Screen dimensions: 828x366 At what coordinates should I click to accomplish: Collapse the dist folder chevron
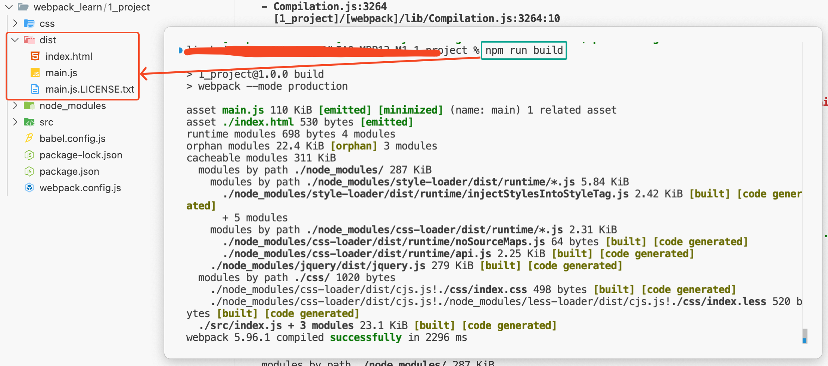[15, 40]
